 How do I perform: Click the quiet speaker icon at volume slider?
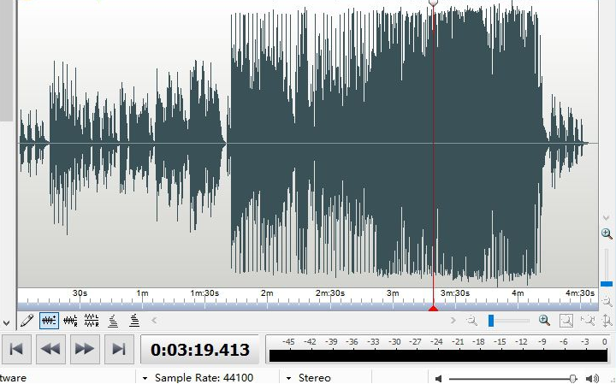438,379
